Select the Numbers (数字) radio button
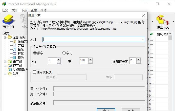 click(35, 53)
